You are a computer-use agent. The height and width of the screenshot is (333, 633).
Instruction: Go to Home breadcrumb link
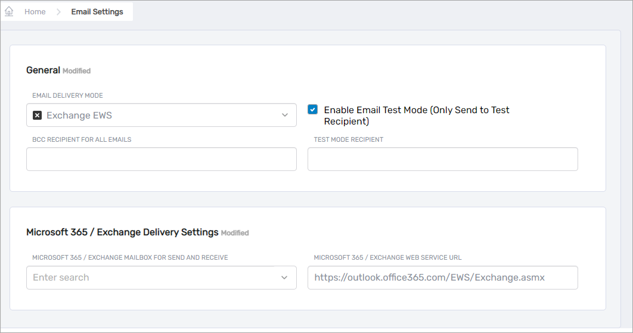point(35,12)
